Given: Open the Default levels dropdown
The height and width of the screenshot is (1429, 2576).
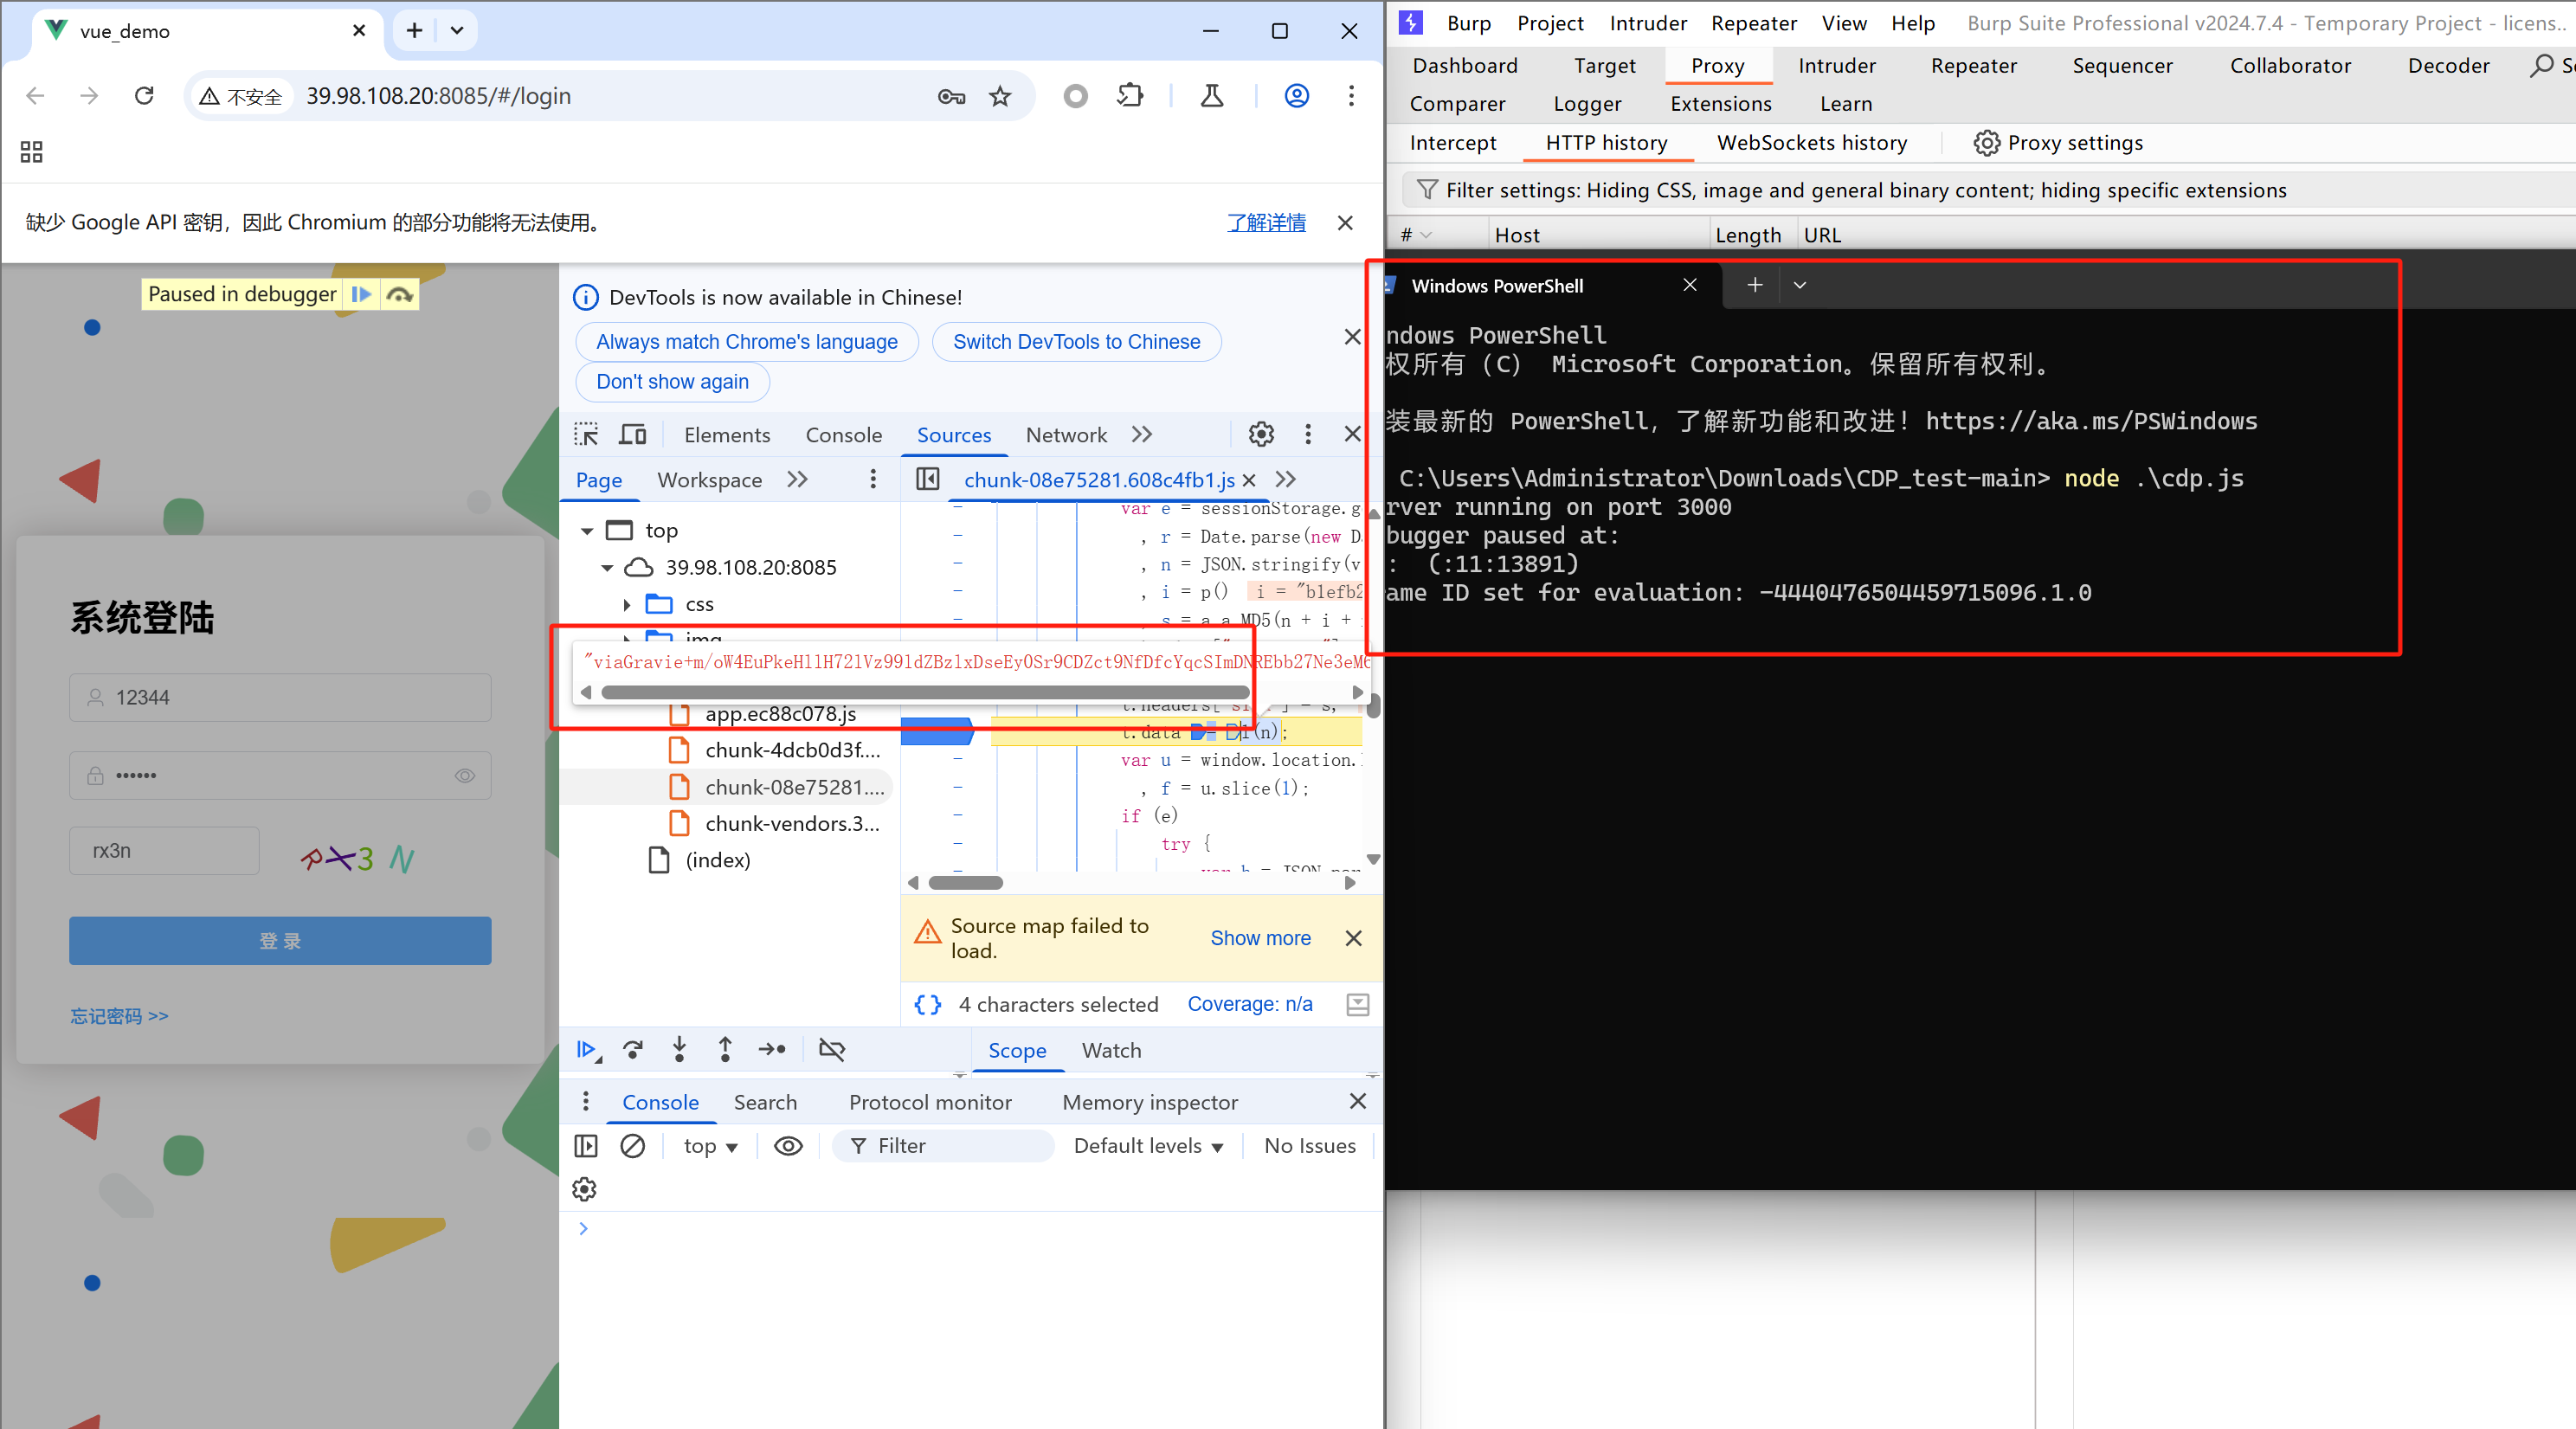Looking at the screenshot, I should point(1148,1146).
